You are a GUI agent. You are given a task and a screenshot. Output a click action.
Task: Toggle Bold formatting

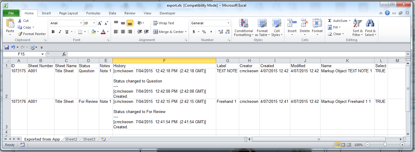pyautogui.click(x=53, y=32)
